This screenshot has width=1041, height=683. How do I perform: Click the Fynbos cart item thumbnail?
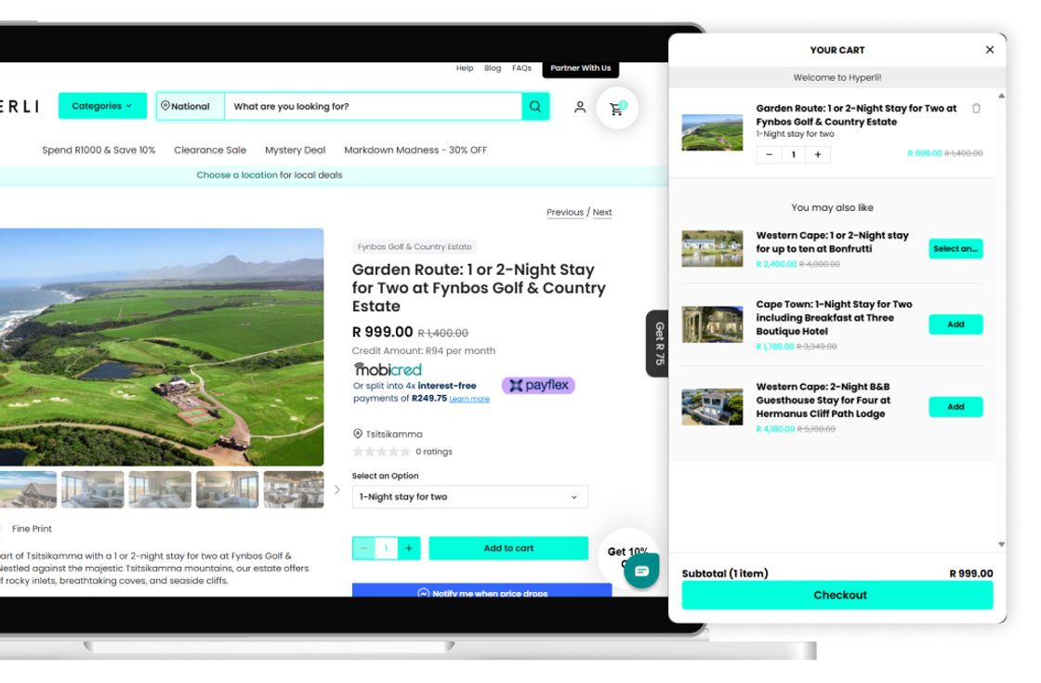(712, 133)
